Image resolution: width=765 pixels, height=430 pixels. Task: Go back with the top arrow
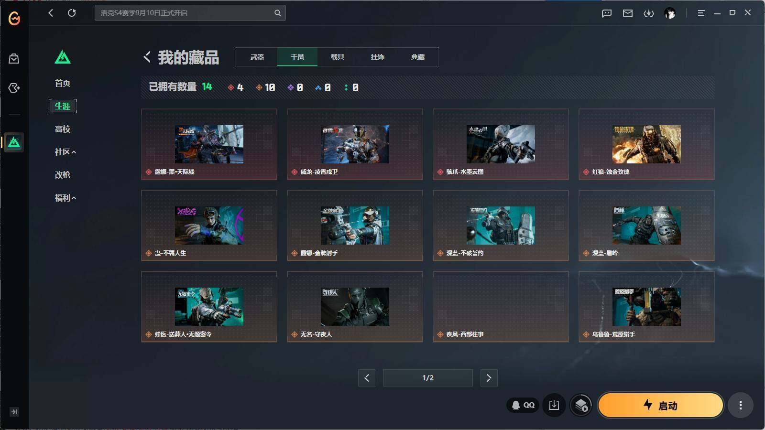click(51, 13)
